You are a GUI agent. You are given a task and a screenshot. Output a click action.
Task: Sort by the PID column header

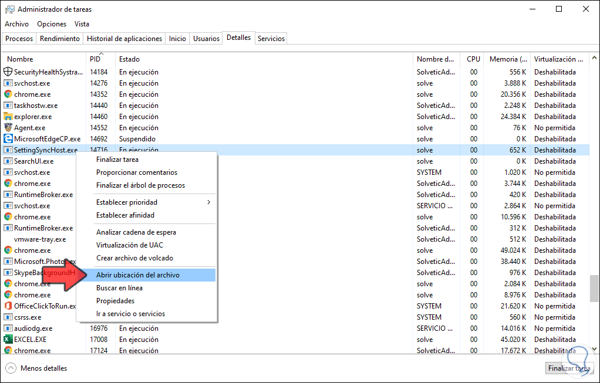pos(95,59)
